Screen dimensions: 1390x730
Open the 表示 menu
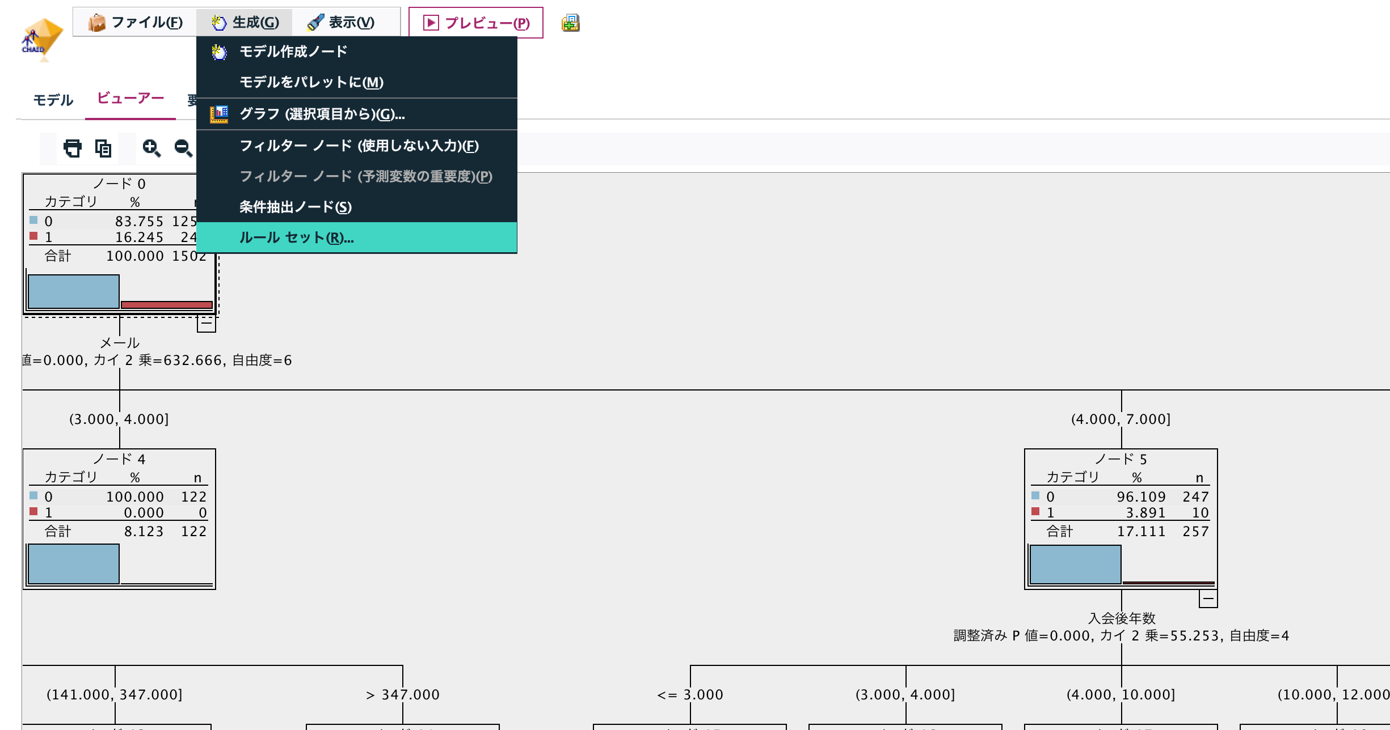[346, 22]
